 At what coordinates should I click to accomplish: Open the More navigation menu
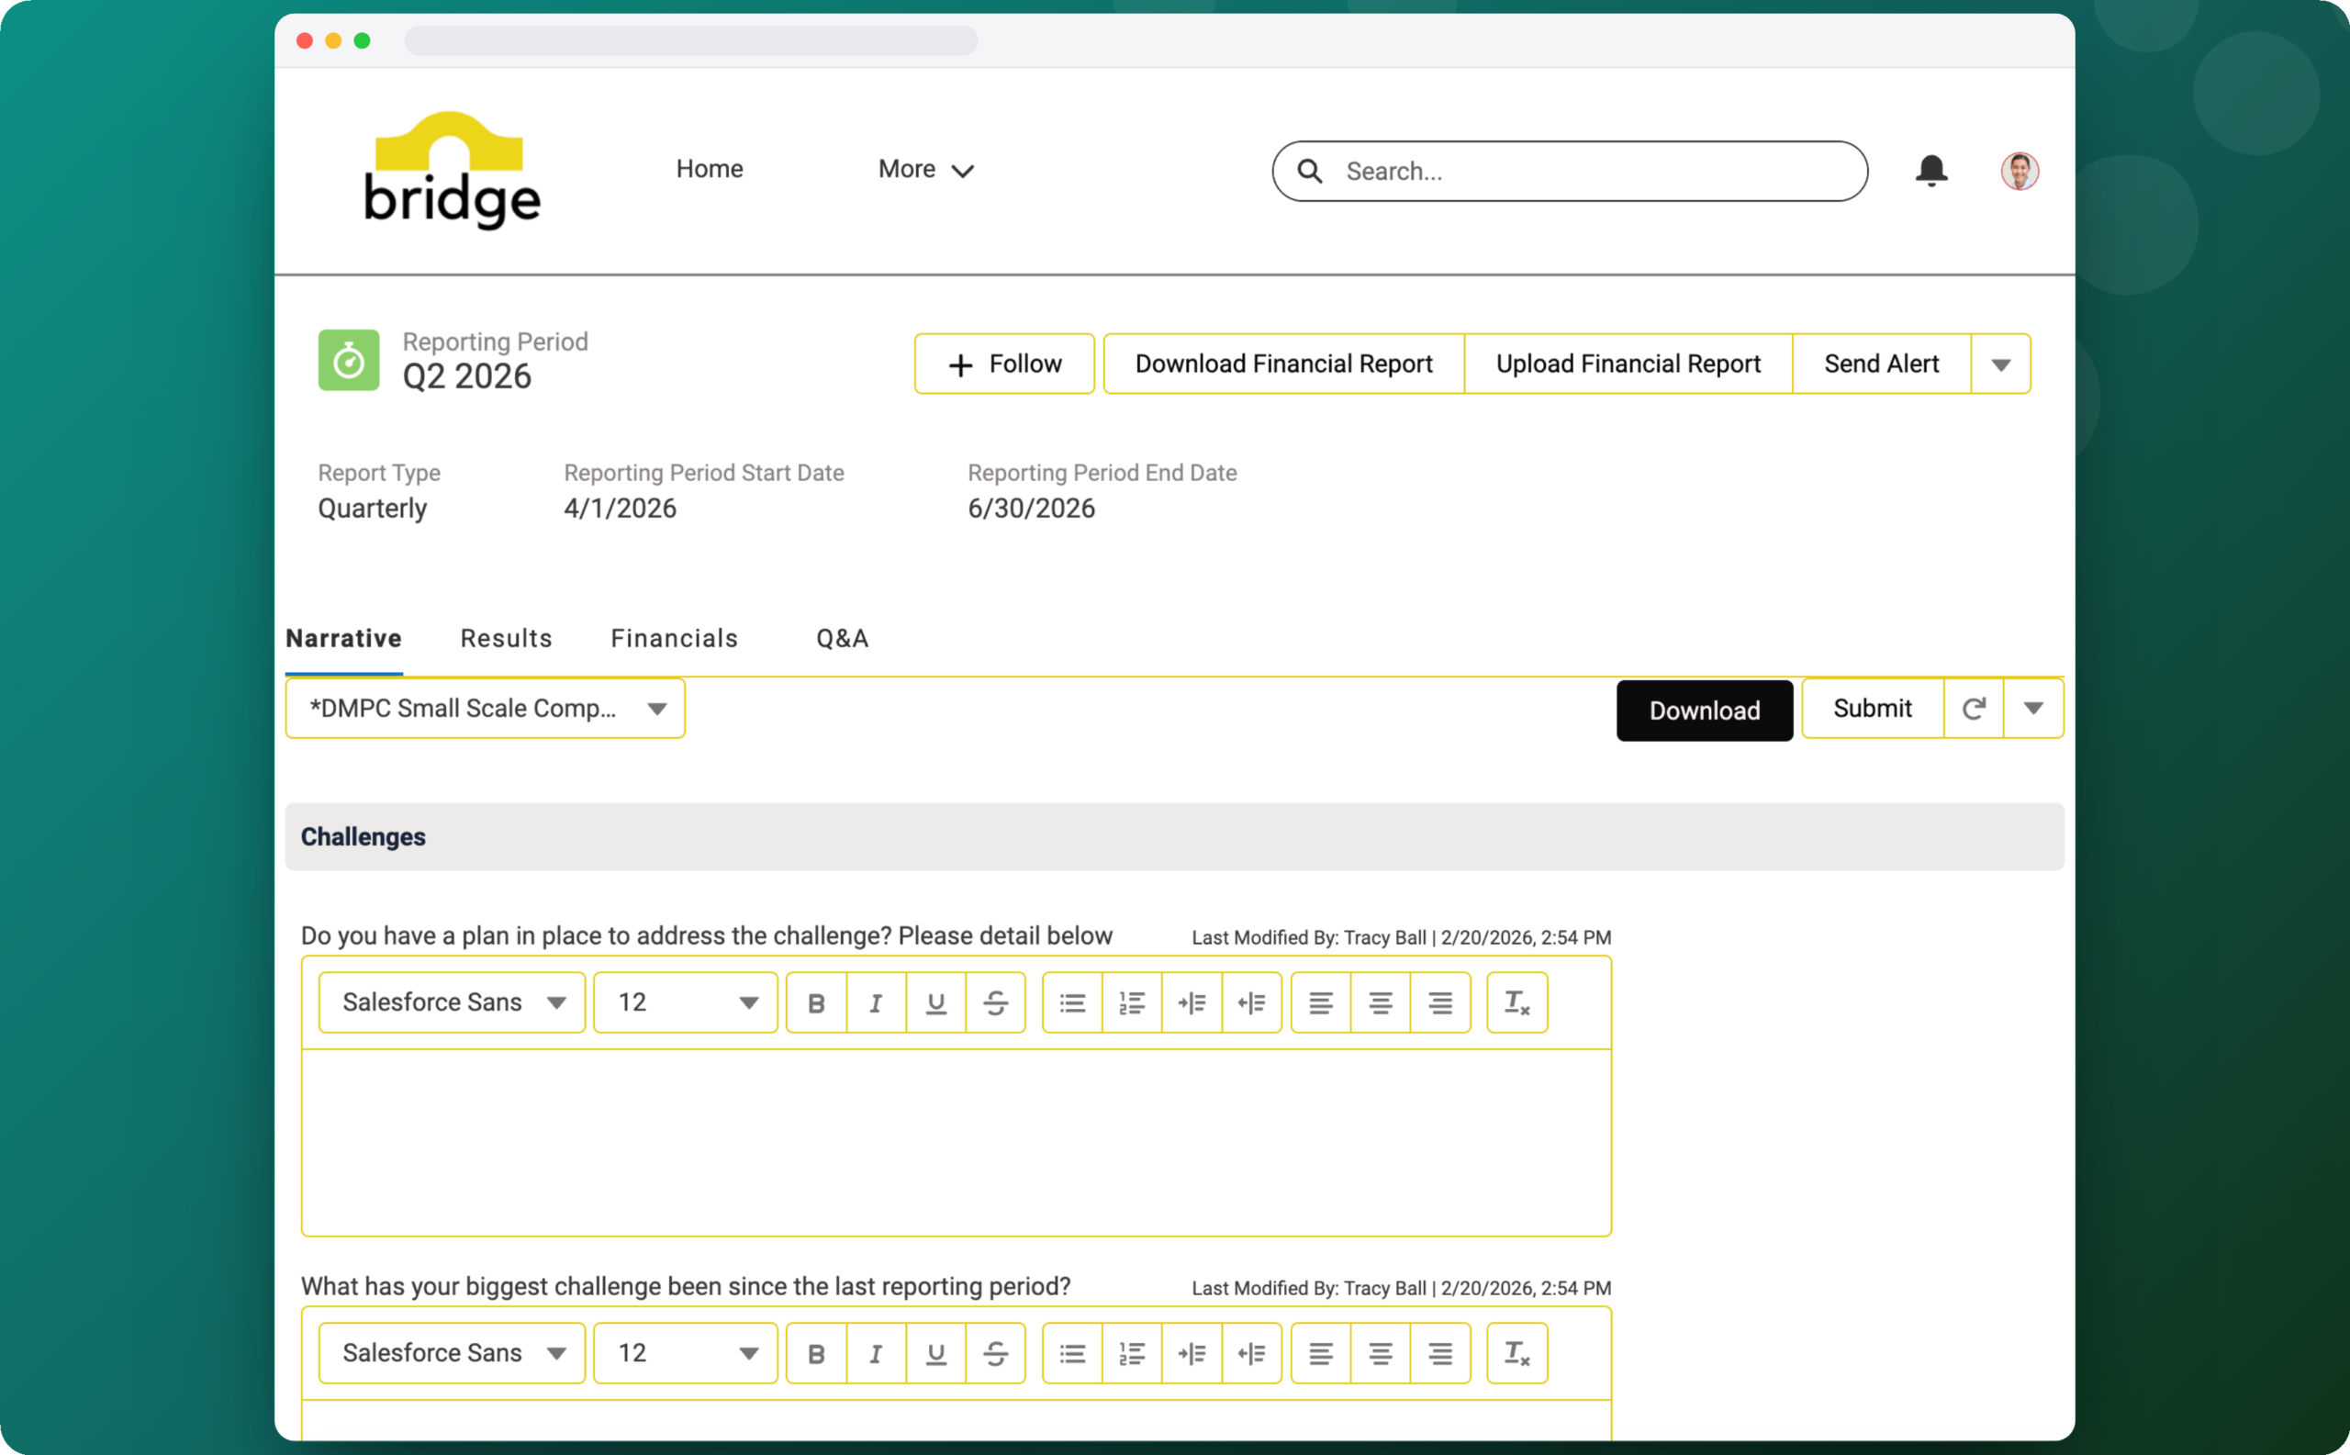(925, 169)
